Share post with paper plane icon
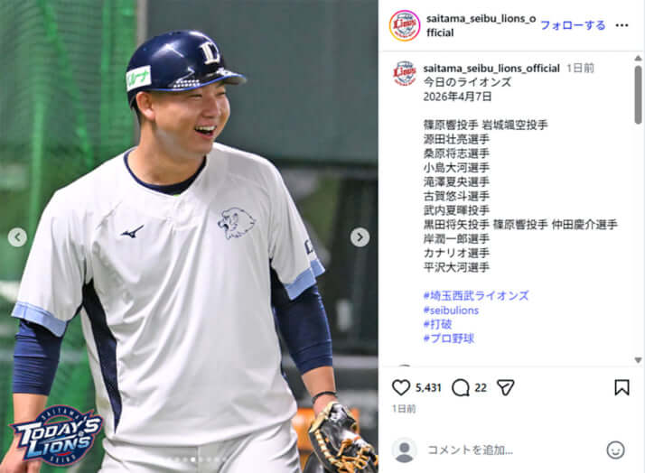The image size is (645, 473). 505,387
